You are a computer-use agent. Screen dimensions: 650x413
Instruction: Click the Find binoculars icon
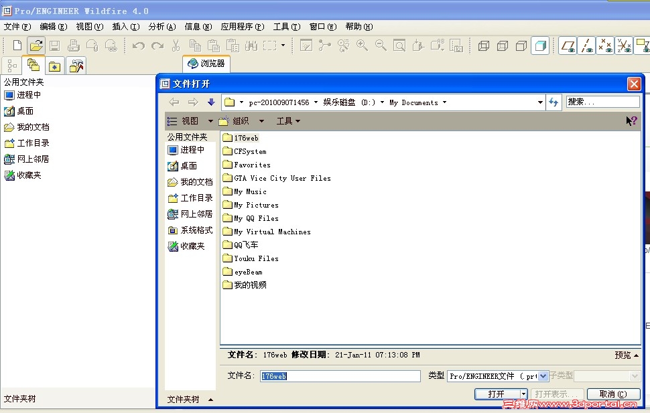click(x=251, y=45)
